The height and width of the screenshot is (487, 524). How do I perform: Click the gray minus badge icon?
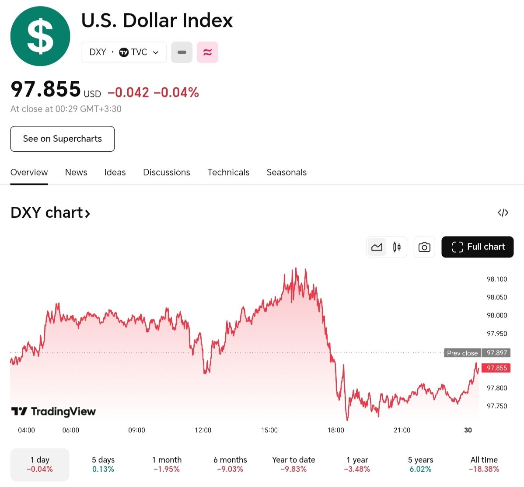(x=182, y=52)
